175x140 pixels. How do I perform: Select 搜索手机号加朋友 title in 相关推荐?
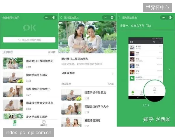pyautogui.click(x=95, y=92)
